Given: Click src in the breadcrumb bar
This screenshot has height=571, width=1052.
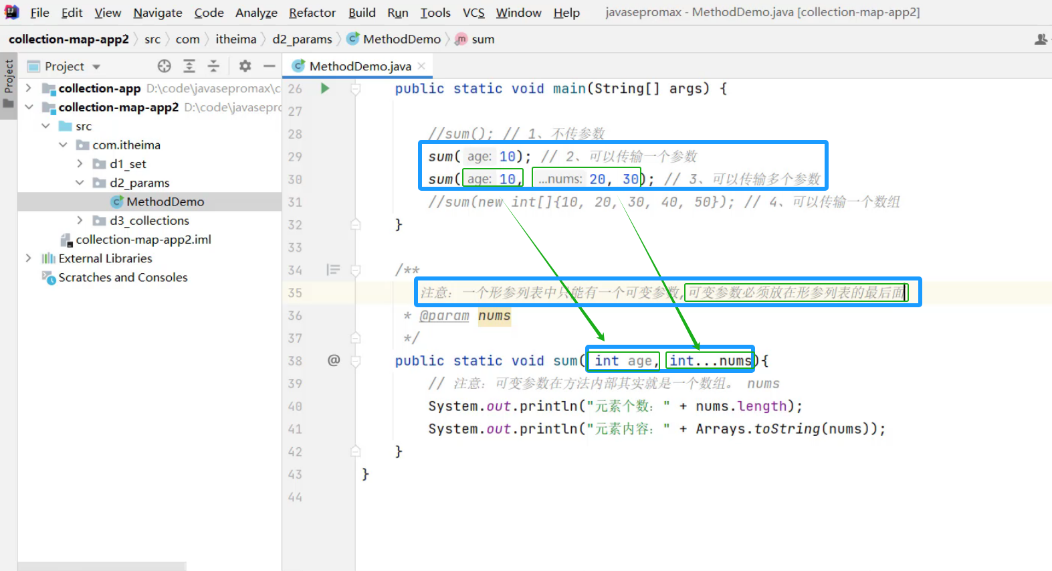Looking at the screenshot, I should coord(152,39).
